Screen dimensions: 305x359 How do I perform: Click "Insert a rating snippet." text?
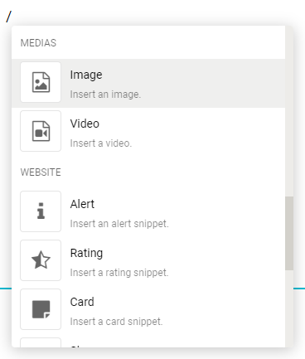(x=119, y=273)
